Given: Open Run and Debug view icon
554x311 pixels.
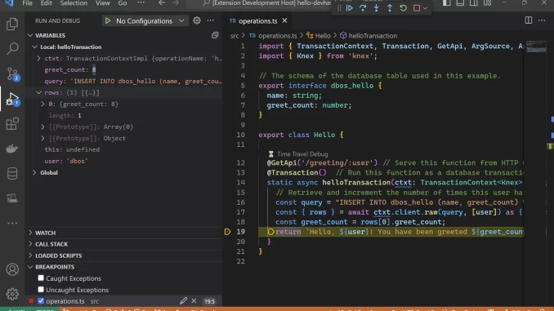Looking at the screenshot, I should pyautogui.click(x=12, y=100).
